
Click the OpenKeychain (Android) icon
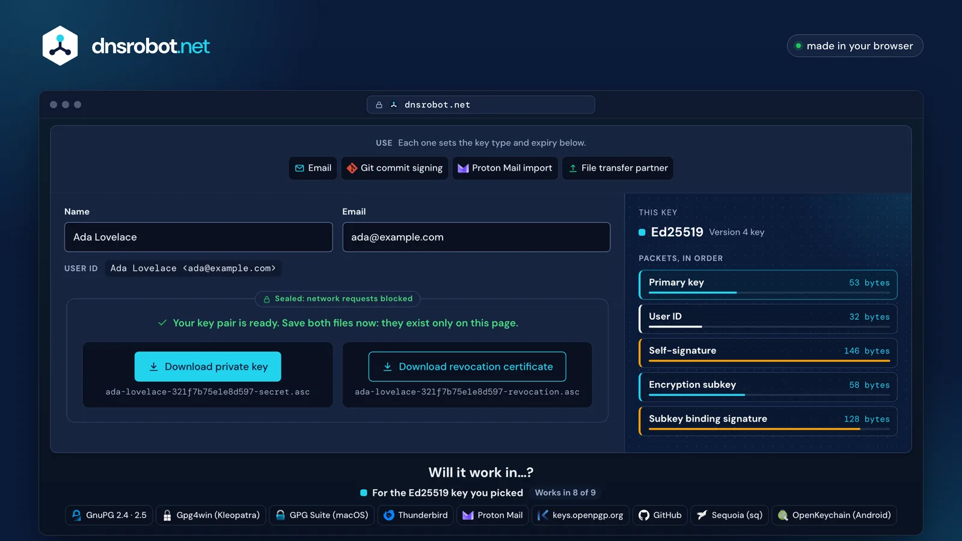pos(783,515)
